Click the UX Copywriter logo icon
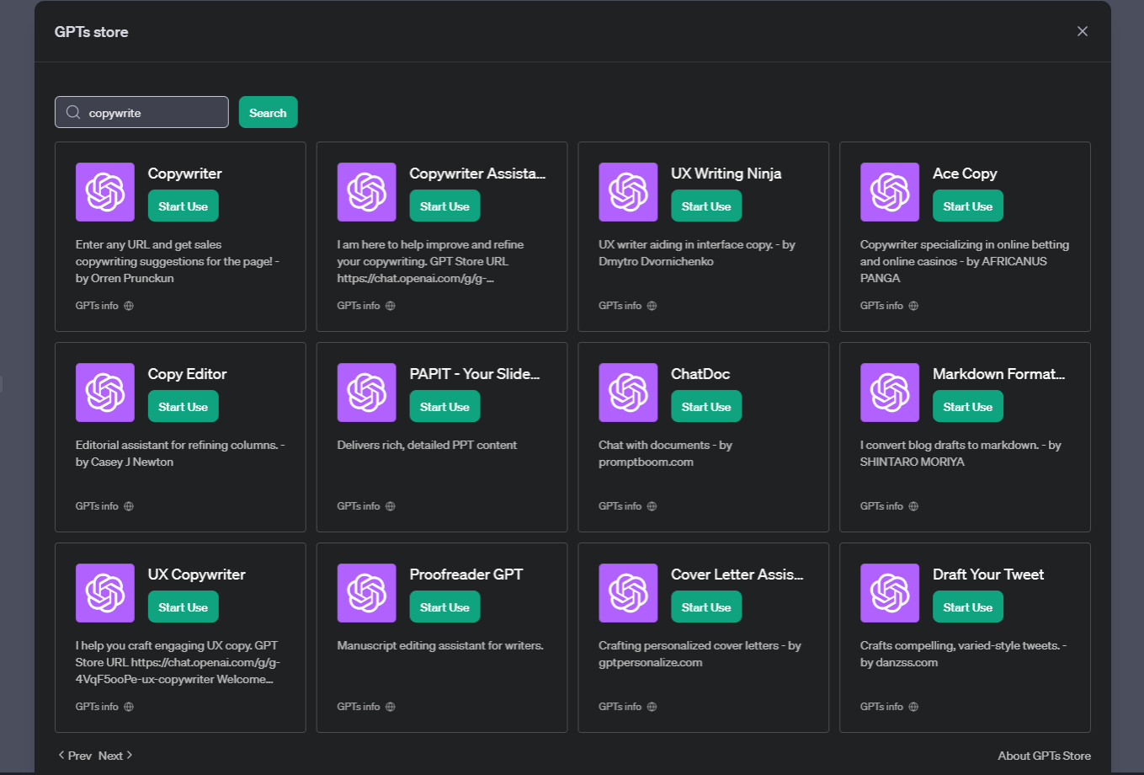This screenshot has height=775, width=1144. (105, 593)
